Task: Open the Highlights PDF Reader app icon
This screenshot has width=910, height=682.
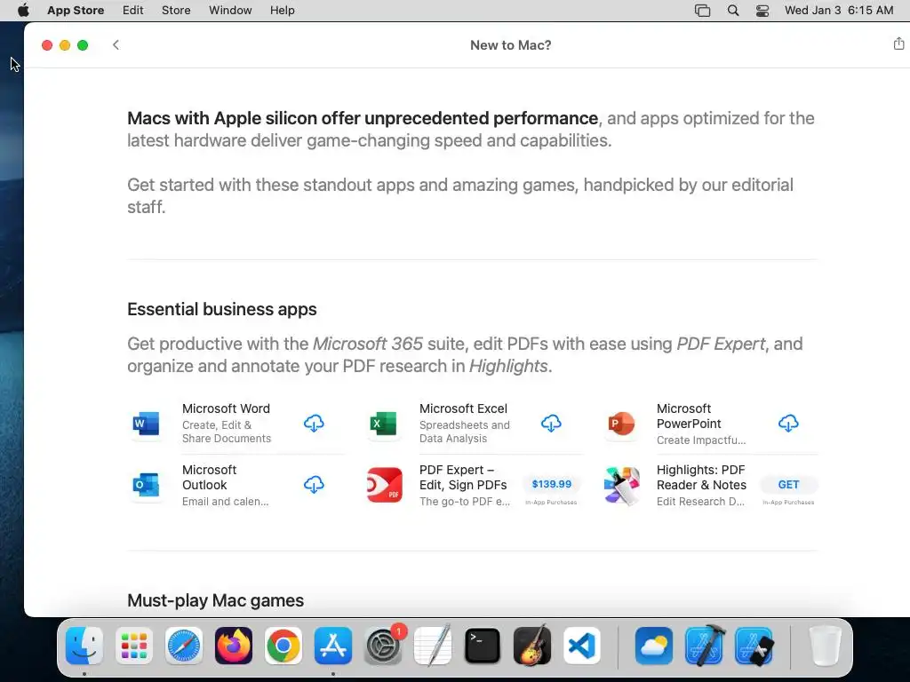Action: click(621, 485)
